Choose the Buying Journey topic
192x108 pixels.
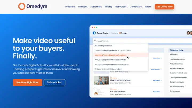pos(175,91)
